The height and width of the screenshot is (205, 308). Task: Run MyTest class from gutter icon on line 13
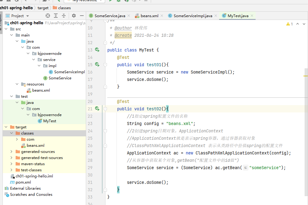(x=97, y=50)
